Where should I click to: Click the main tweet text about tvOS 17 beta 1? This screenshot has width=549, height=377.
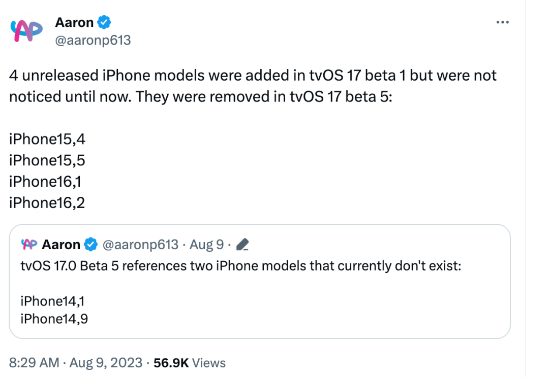click(x=253, y=86)
